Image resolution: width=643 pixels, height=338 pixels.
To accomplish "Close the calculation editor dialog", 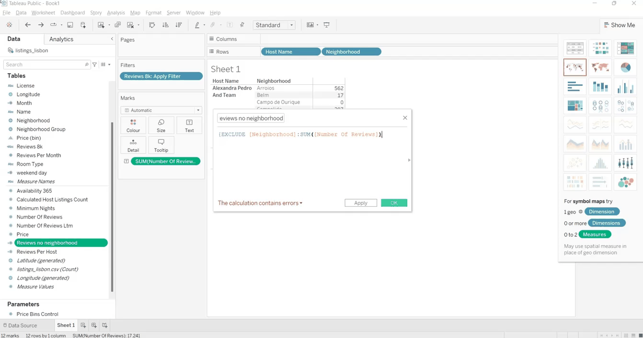I will pyautogui.click(x=405, y=118).
